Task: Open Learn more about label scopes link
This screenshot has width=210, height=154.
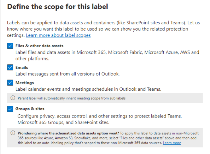Action: (58, 35)
